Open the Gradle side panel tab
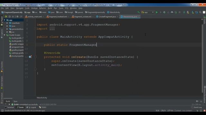Viewport: 206px width, 115px height. coord(205,20)
